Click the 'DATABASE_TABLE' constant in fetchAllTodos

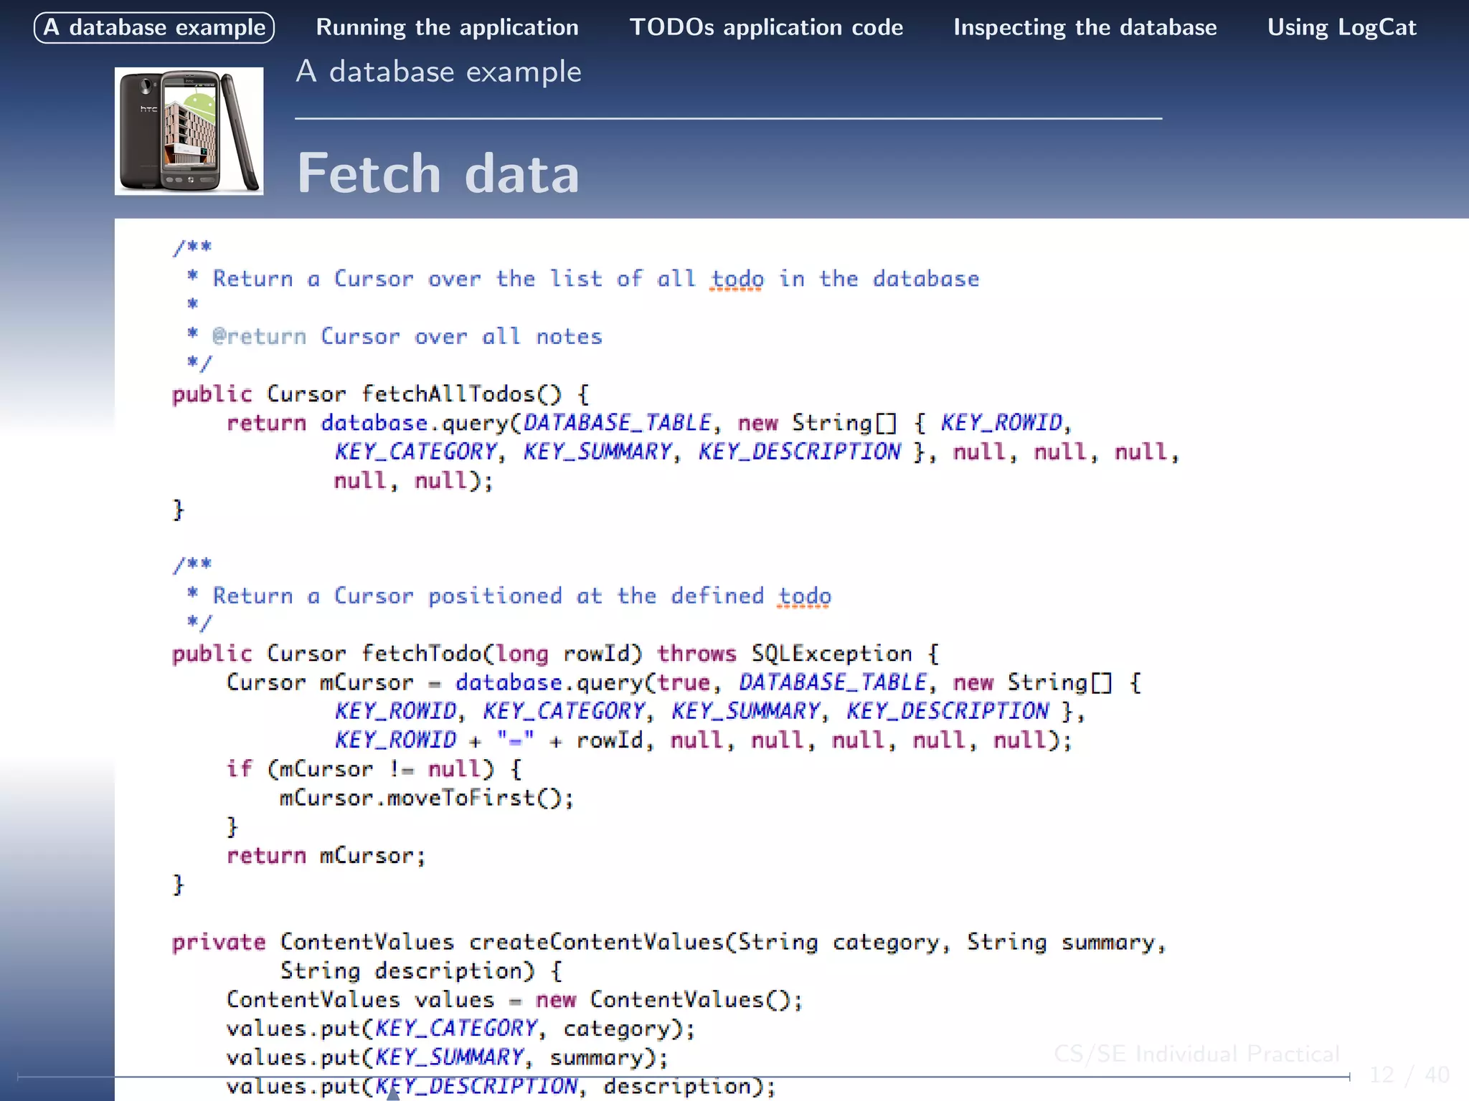[x=618, y=423]
